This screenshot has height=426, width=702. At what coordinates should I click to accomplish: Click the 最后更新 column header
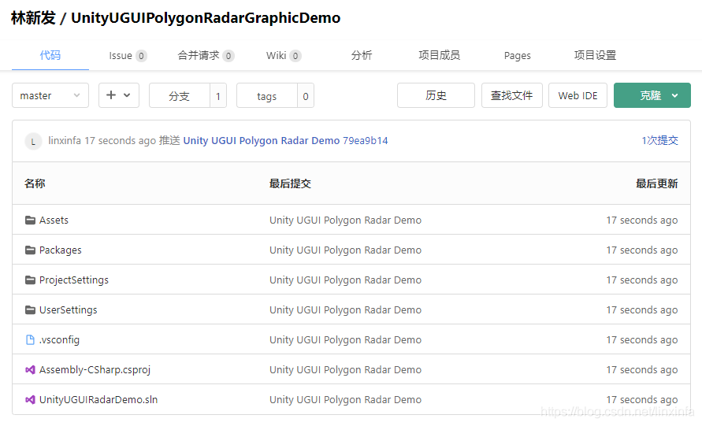coord(657,183)
